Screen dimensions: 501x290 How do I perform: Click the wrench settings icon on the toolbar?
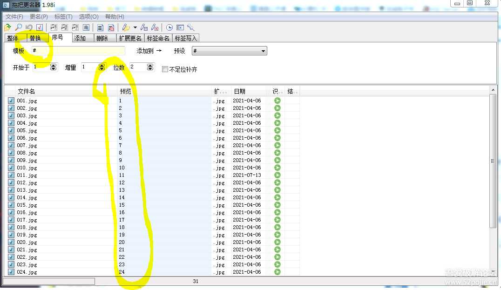pyautogui.click(x=190, y=27)
